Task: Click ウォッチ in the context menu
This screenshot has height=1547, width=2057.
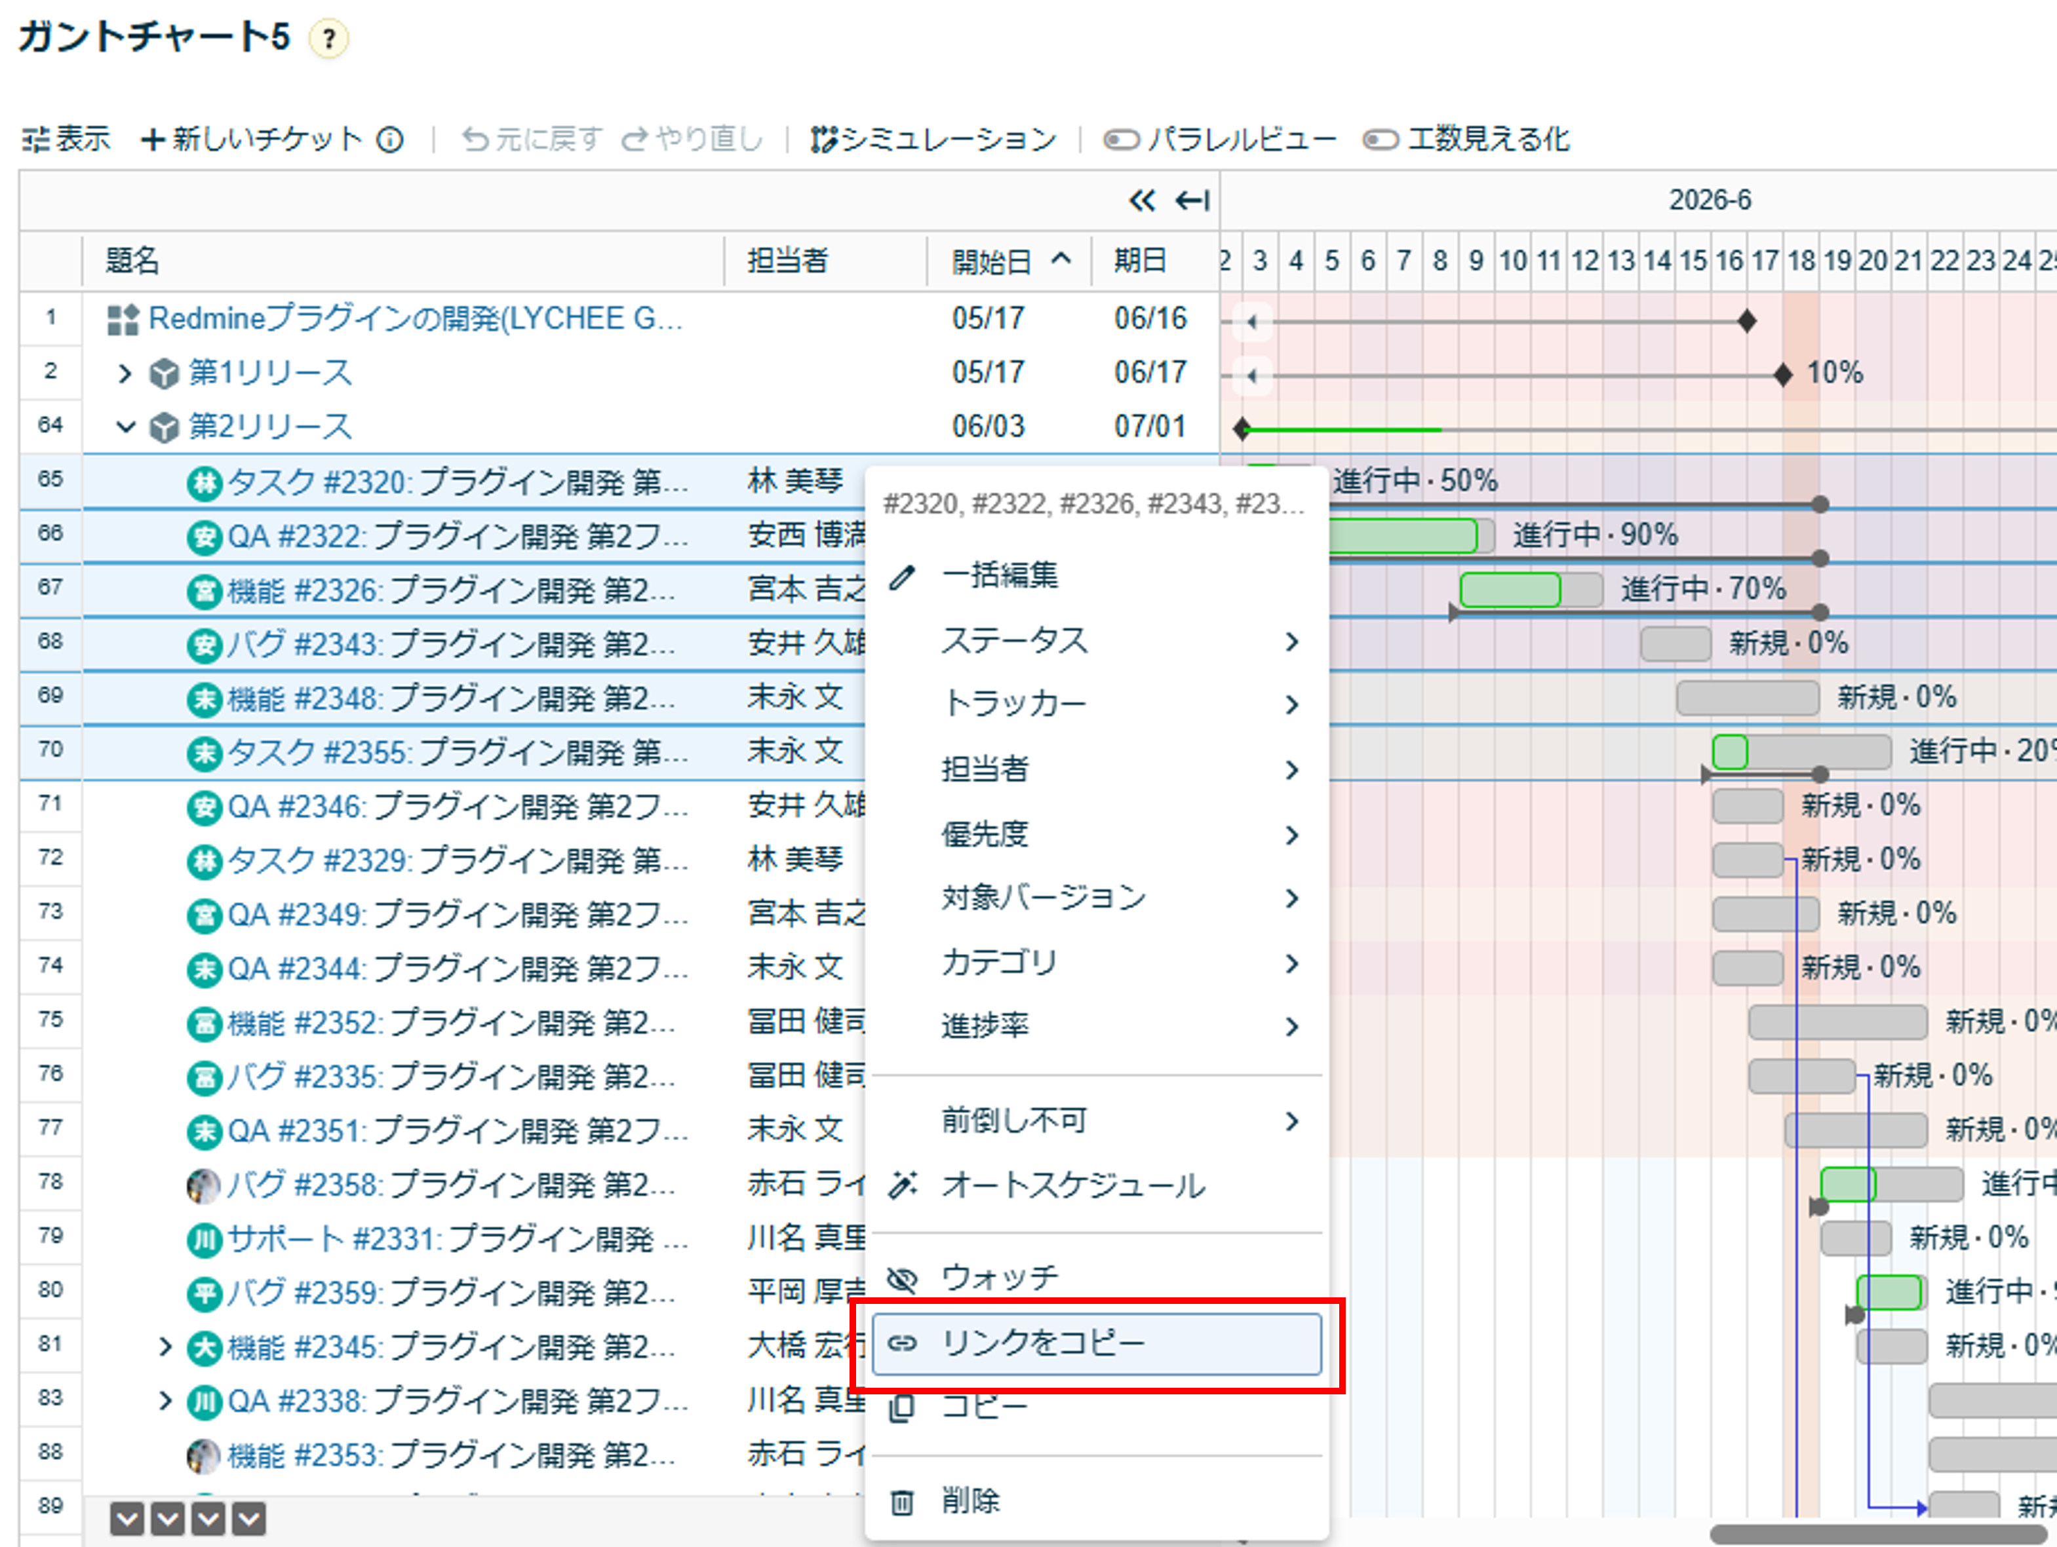Action: click(x=1097, y=1279)
